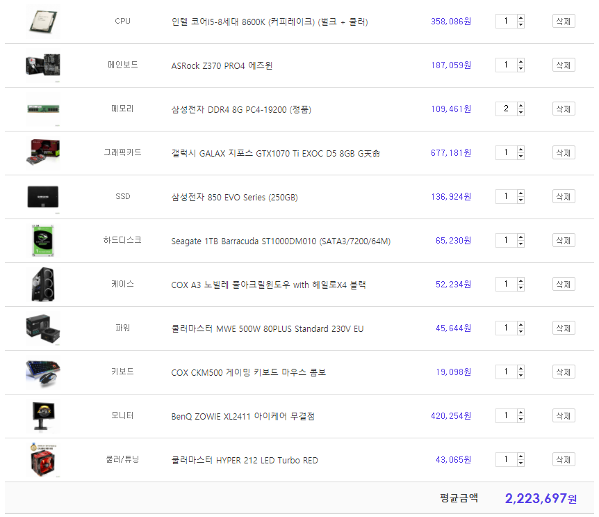This screenshot has height=517, width=599.
Task: Click the Intel CPU product thumbnail
Action: tap(43, 22)
